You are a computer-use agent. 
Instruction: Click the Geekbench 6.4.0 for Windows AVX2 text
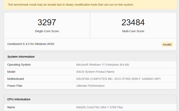[31, 44]
